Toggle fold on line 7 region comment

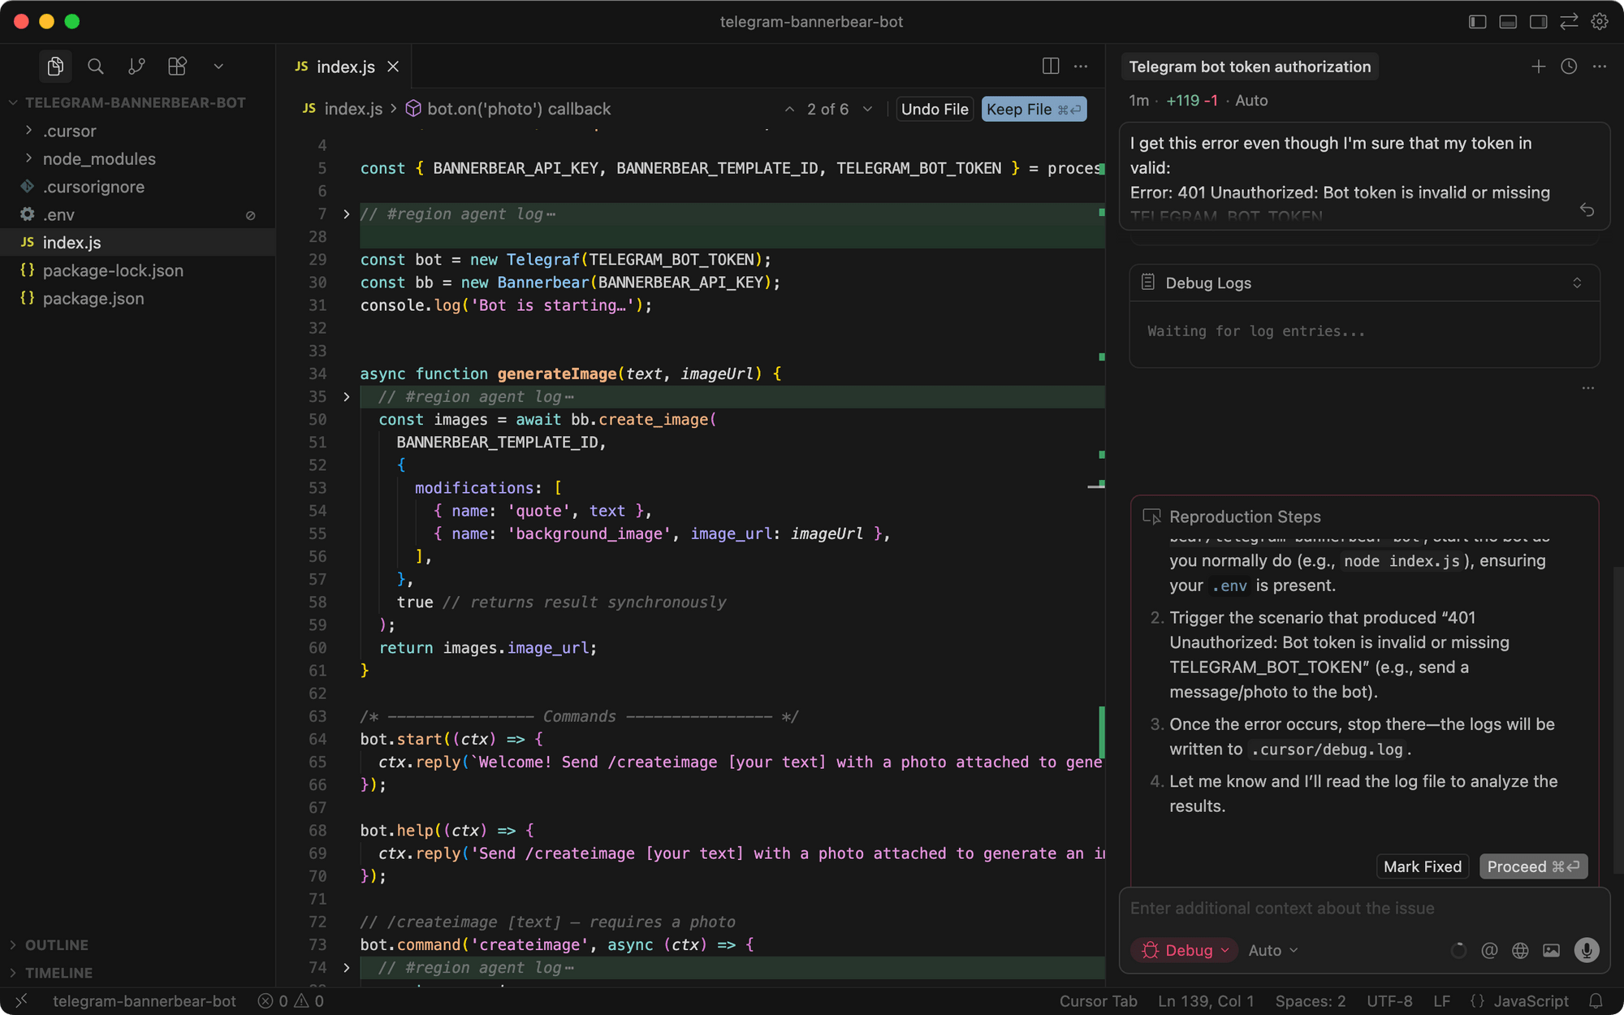(347, 214)
